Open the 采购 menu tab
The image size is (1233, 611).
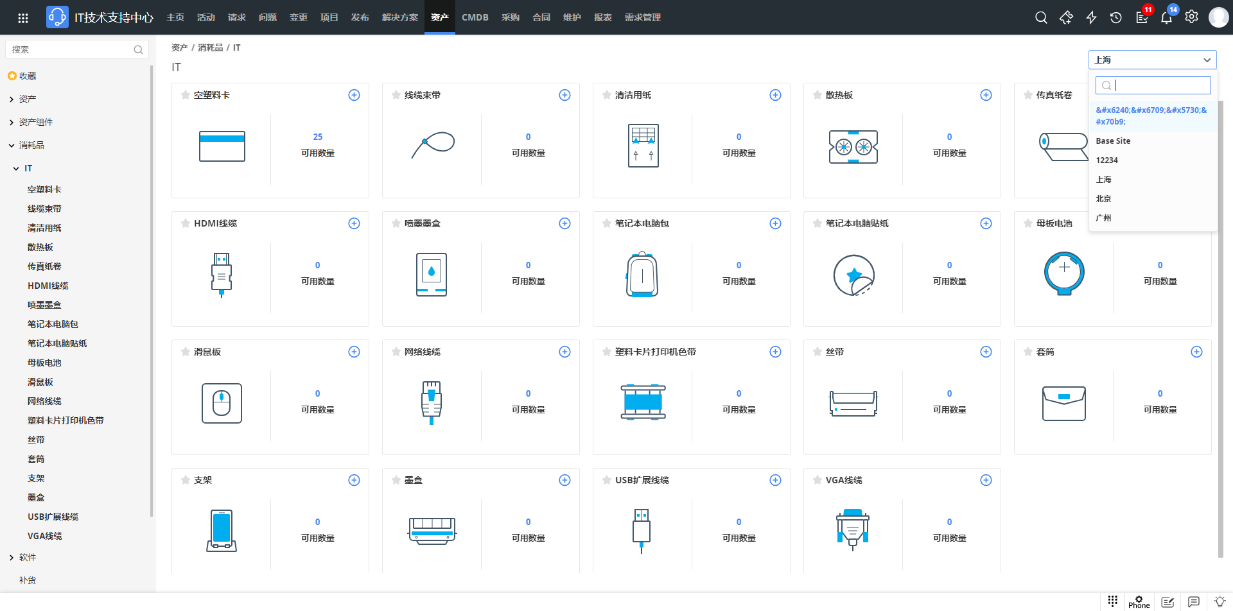(x=511, y=17)
